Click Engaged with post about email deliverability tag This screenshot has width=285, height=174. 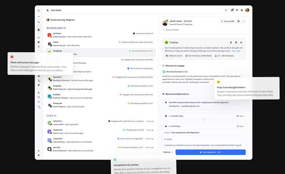[133, 77]
